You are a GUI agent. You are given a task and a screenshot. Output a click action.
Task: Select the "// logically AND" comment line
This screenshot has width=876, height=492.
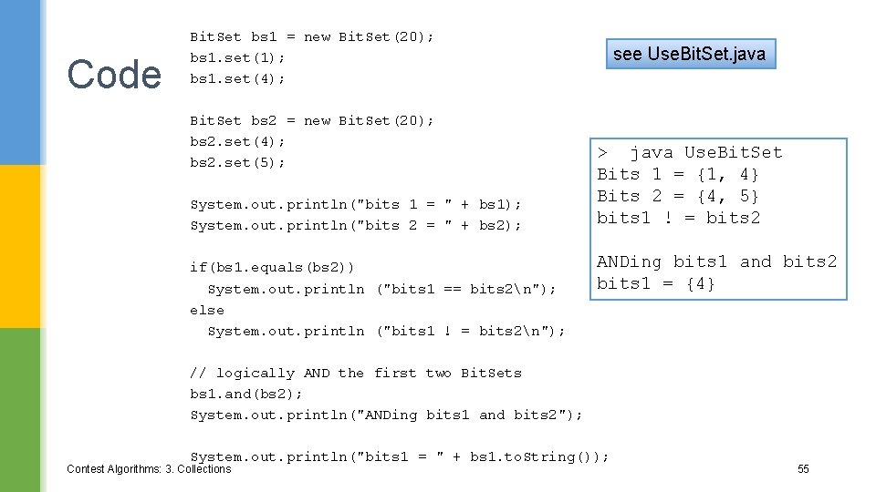coord(356,373)
